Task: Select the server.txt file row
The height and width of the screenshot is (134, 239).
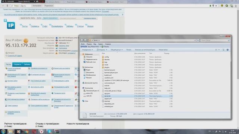Action: point(137,96)
